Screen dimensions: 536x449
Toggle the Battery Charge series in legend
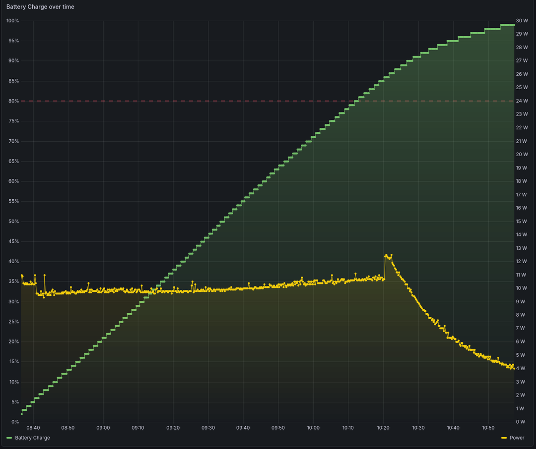tap(32, 438)
